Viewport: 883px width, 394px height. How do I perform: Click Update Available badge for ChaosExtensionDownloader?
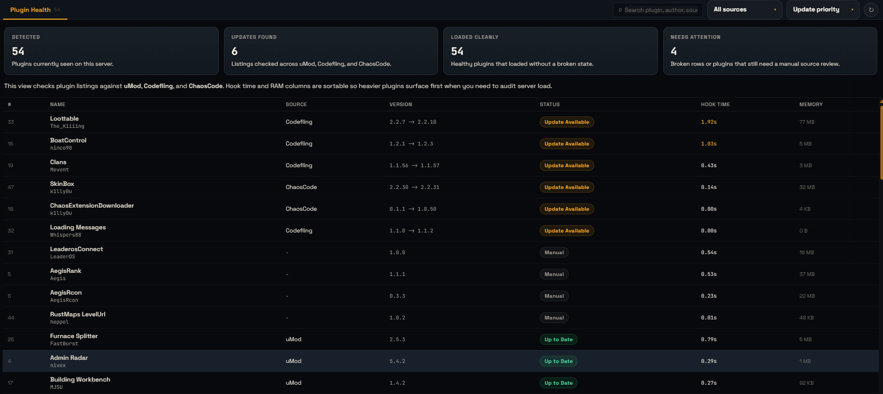point(567,209)
